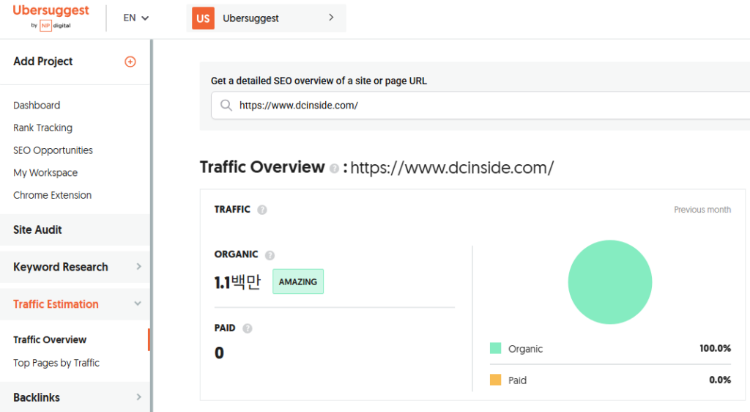Click the sidebar vertical scrollbar
Image resolution: width=750 pixels, height=412 pixels.
(152, 225)
